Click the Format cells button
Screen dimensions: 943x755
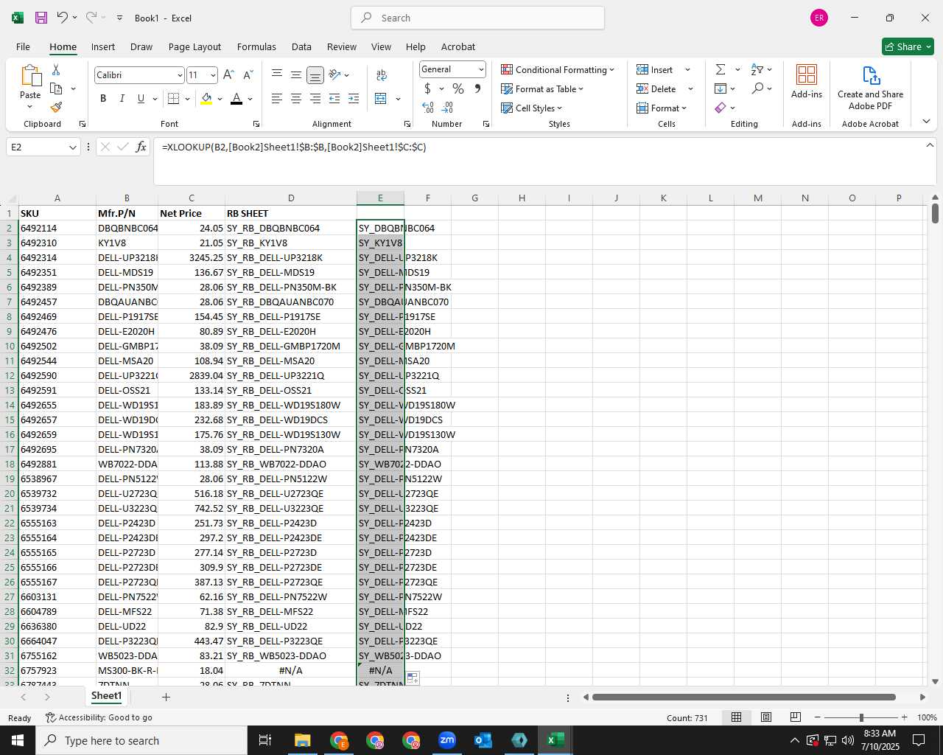(x=661, y=108)
